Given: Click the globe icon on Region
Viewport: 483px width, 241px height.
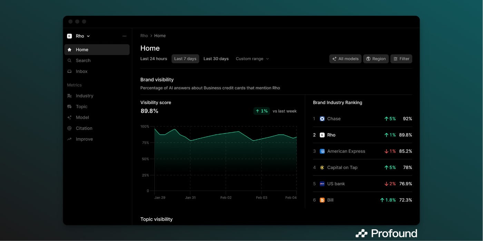Looking at the screenshot, I should tap(368, 59).
